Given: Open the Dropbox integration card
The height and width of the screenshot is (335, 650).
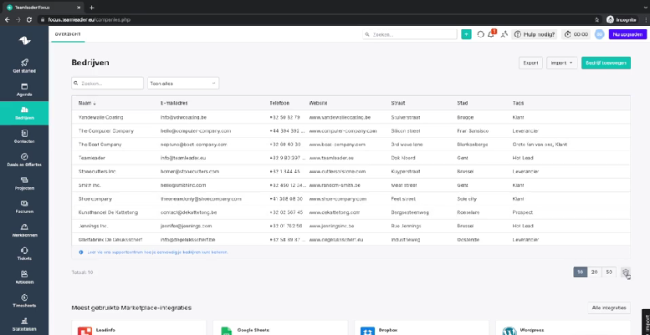Looking at the screenshot, I should [x=422, y=327].
